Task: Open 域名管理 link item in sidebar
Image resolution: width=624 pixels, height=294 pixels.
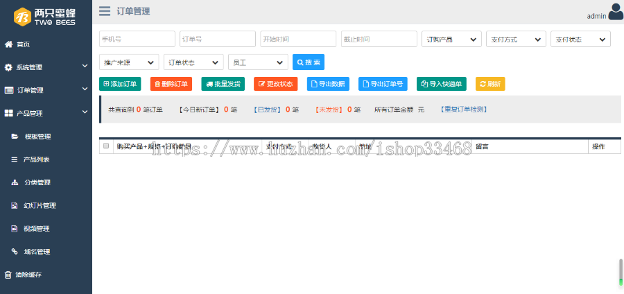Action: pos(36,251)
